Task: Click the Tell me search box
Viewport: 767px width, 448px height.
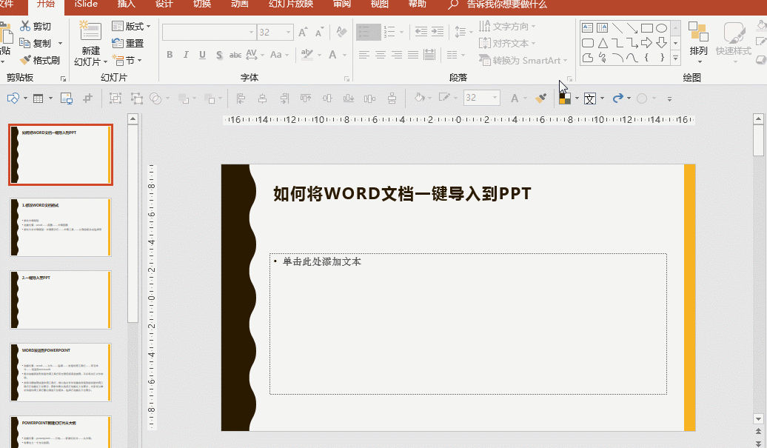Action: click(506, 4)
